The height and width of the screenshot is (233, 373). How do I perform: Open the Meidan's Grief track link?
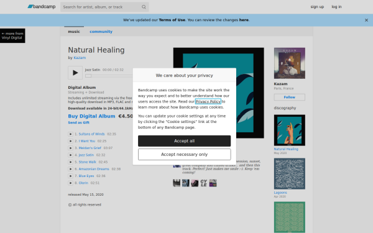[90, 148]
